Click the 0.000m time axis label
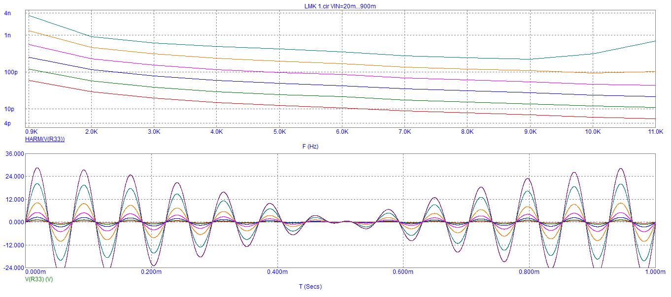This screenshot has height=297, width=671. click(x=35, y=272)
